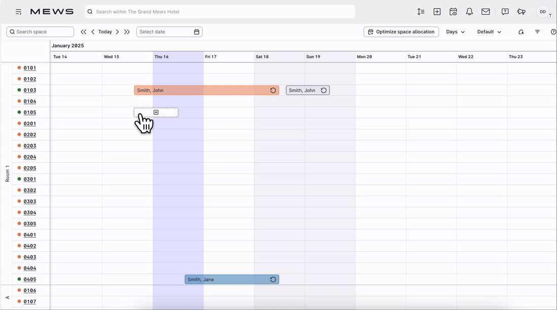Select the orange Smith, John reservation bar
Image resolution: width=557 pixels, height=310 pixels.
tap(203, 90)
